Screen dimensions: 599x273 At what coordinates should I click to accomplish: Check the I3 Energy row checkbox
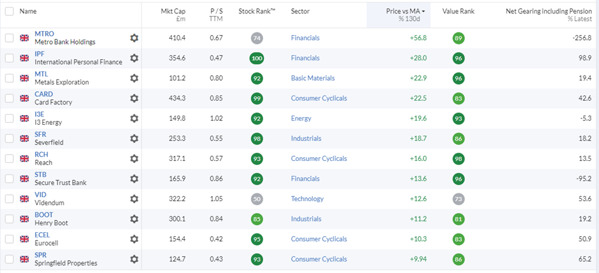point(9,118)
